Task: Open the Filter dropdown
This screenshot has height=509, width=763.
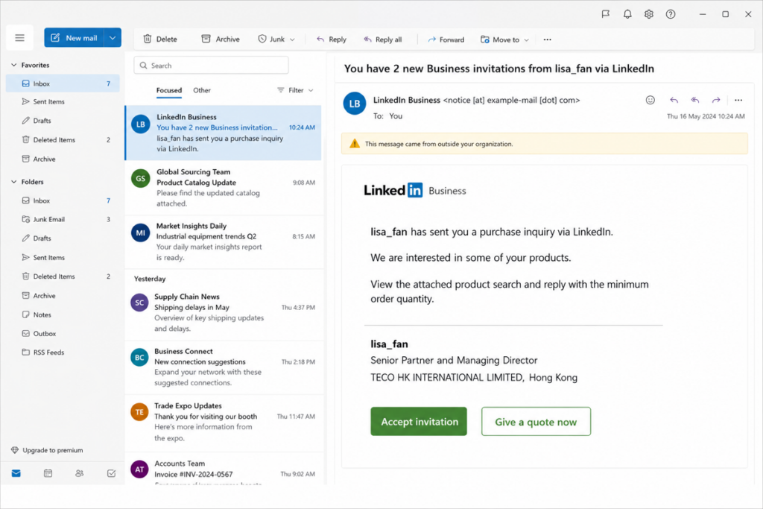Action: tap(295, 90)
